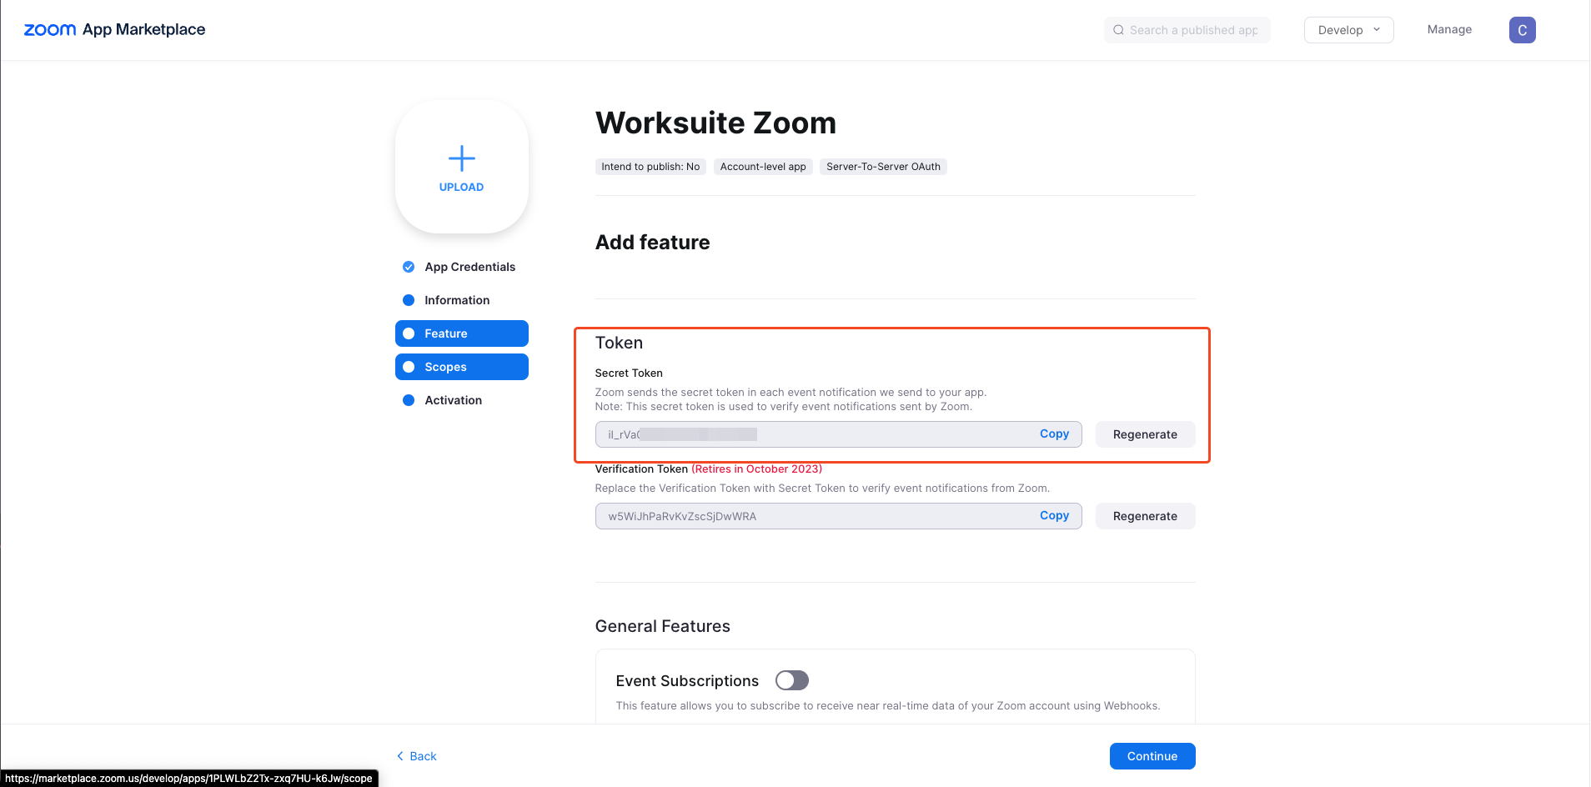Open the Manage link
Viewport: 1591px width, 787px height.
(x=1449, y=29)
